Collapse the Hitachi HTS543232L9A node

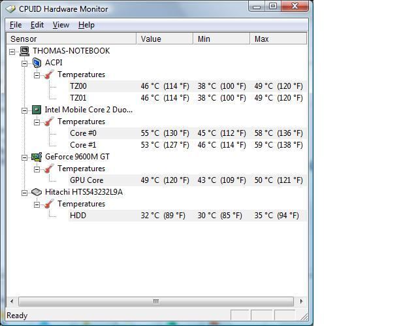point(25,193)
